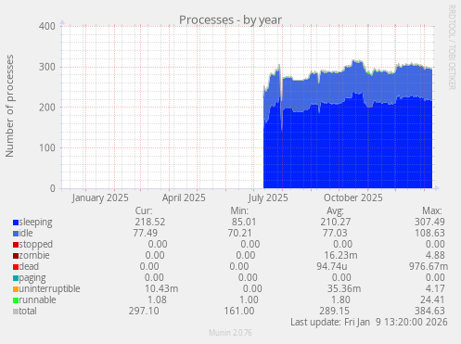Click the blue sleeping legend swatch
This screenshot has height=344, width=461.
(x=16, y=223)
